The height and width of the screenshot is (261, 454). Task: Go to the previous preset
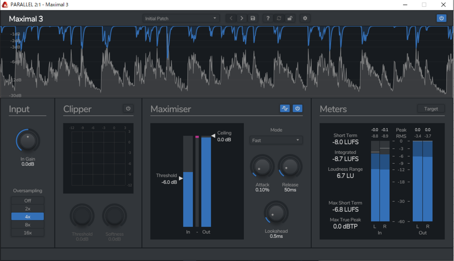231,18
